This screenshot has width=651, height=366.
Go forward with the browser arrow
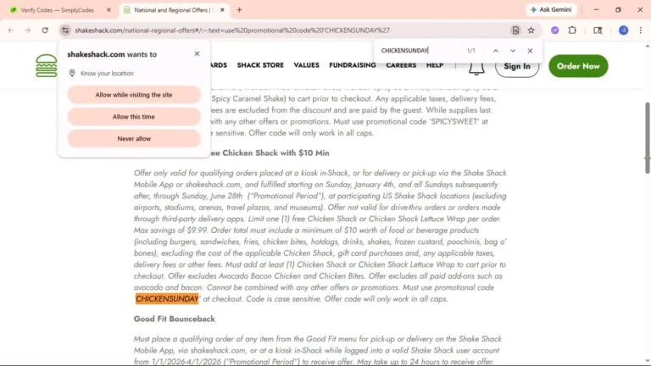[x=27, y=30]
